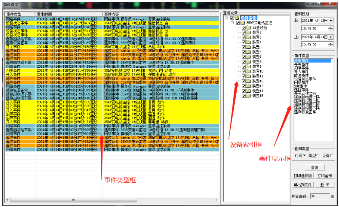The width and height of the screenshot is (339, 207).
Task: Collapse the 35kV变电站监控 tree node
Action: (232, 23)
